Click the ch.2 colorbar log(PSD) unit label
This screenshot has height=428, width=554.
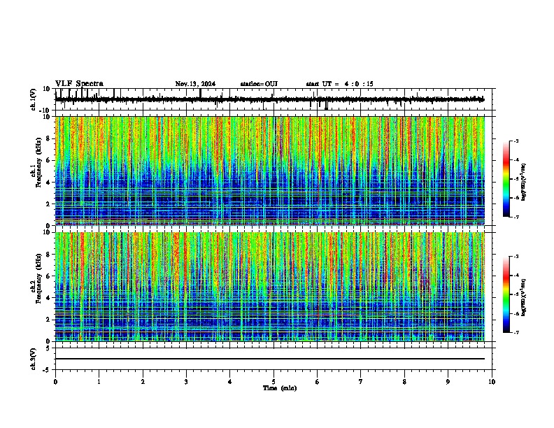click(524, 297)
